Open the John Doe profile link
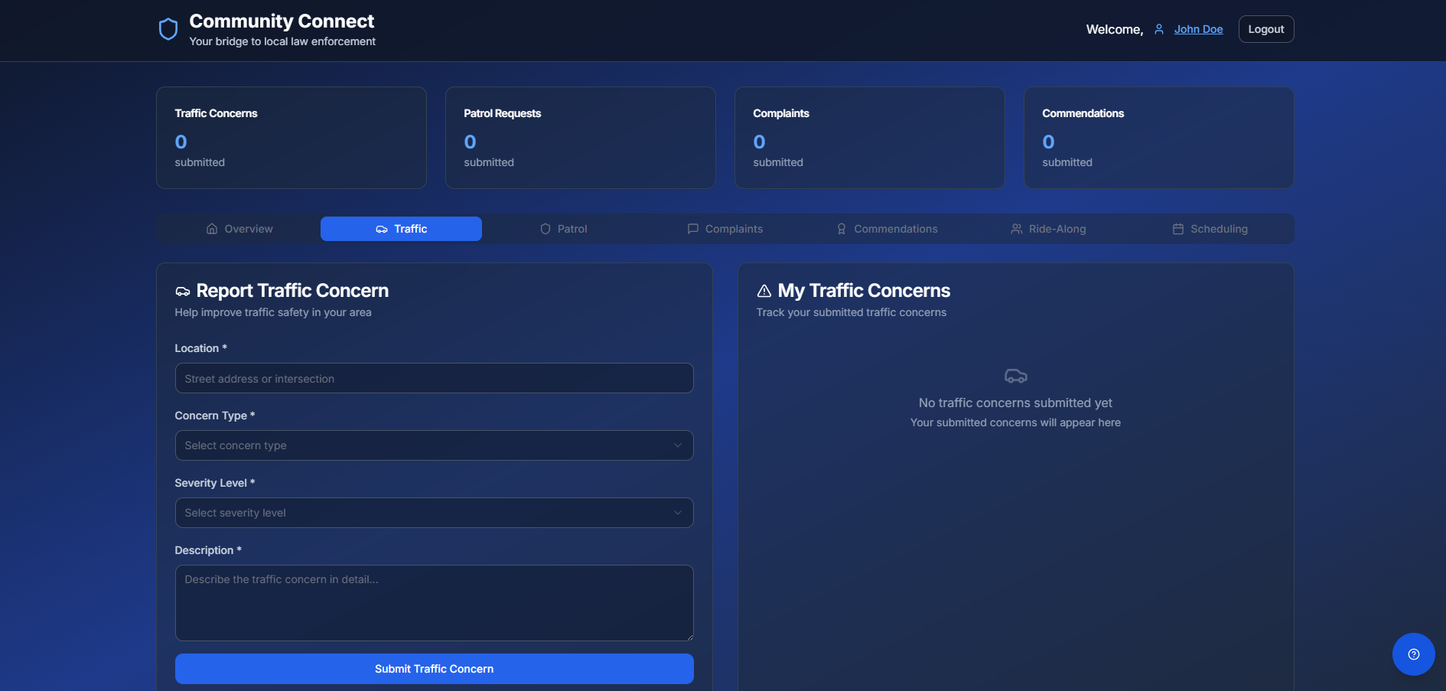1446x691 pixels. [1198, 29]
